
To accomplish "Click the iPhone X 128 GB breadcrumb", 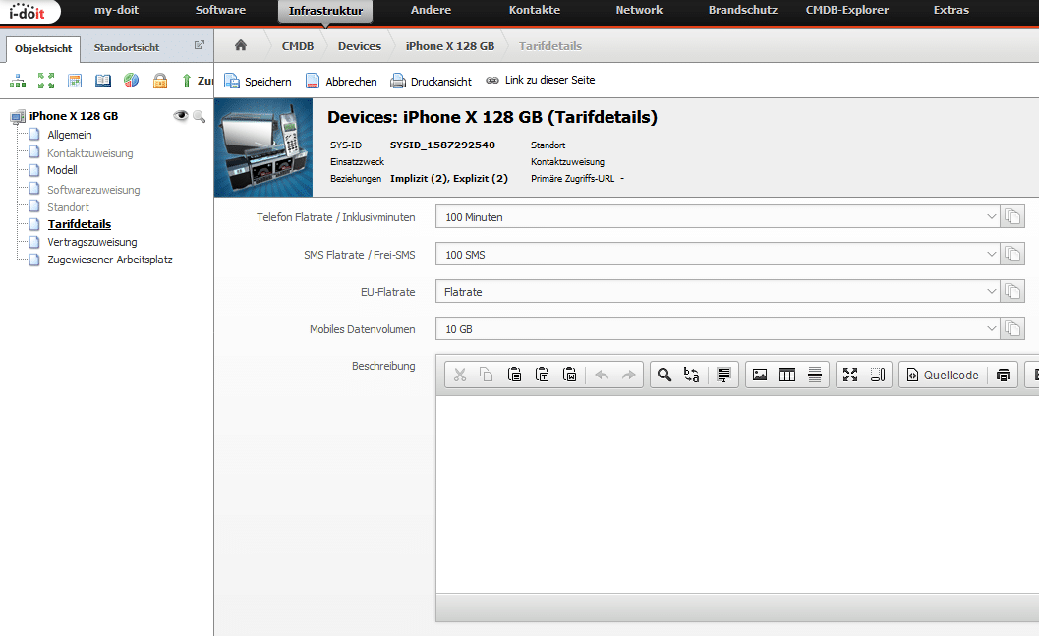I will [450, 46].
